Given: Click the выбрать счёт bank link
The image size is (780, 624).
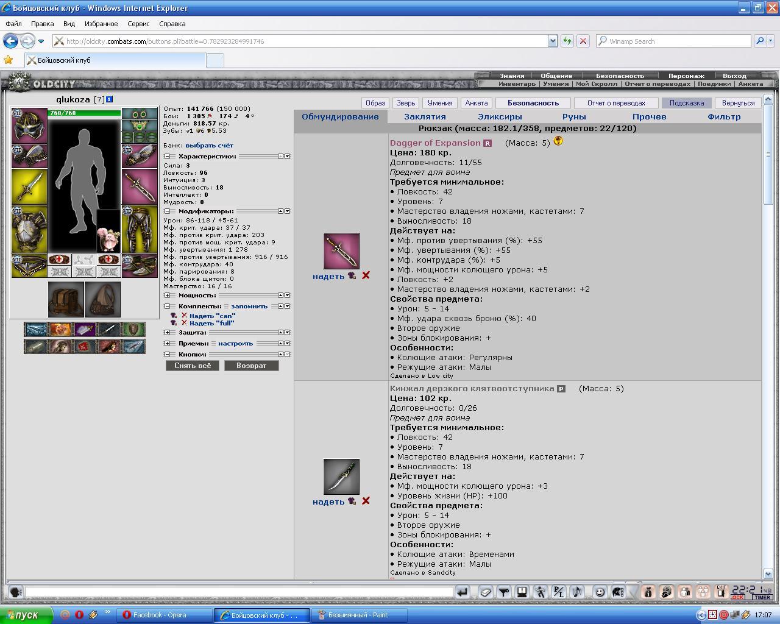Looking at the screenshot, I should coord(209,145).
